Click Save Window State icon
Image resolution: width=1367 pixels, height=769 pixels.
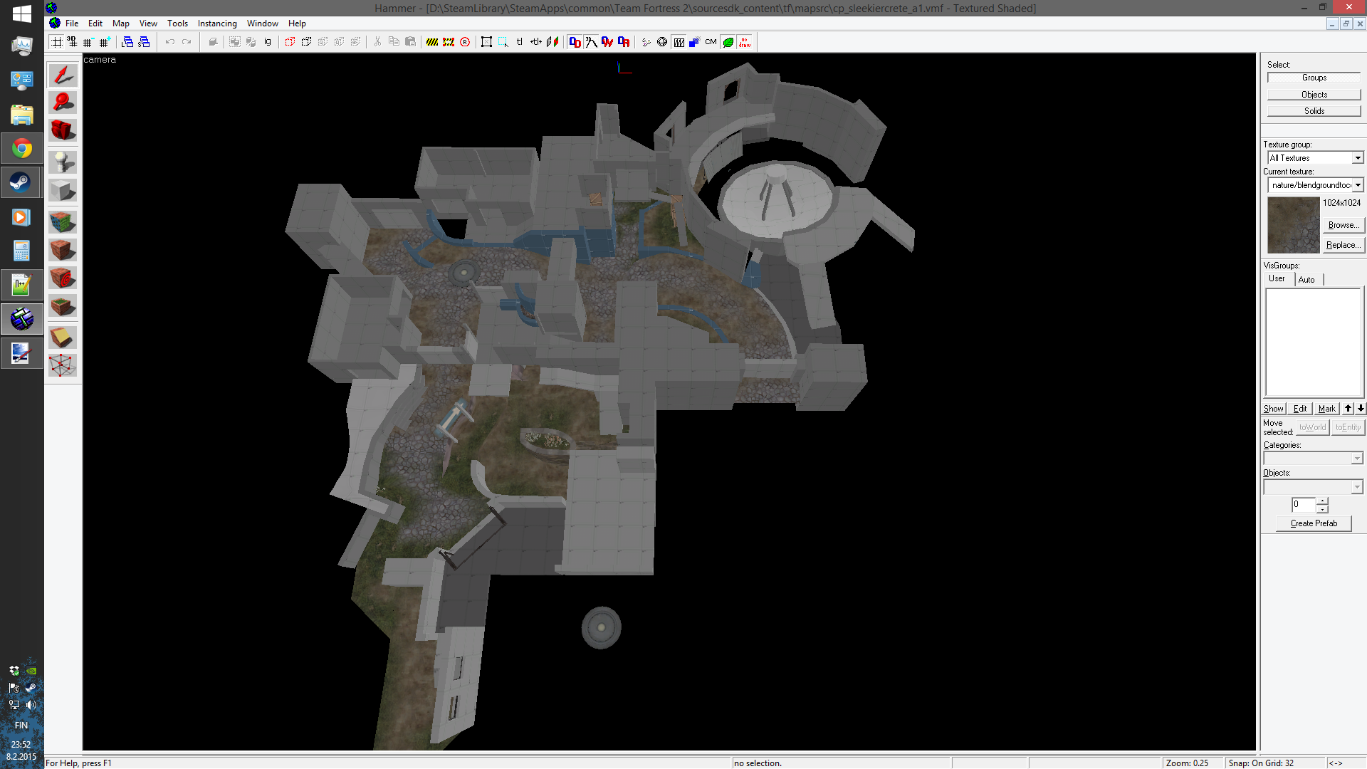point(144,42)
